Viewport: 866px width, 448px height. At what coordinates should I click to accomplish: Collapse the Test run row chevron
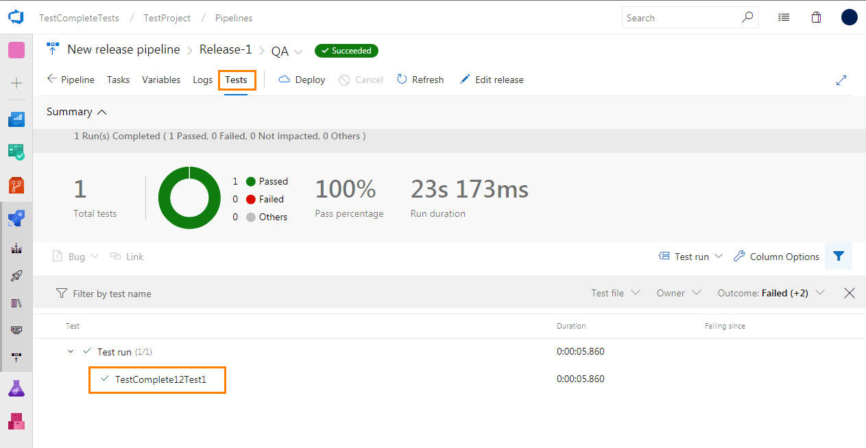click(x=70, y=351)
